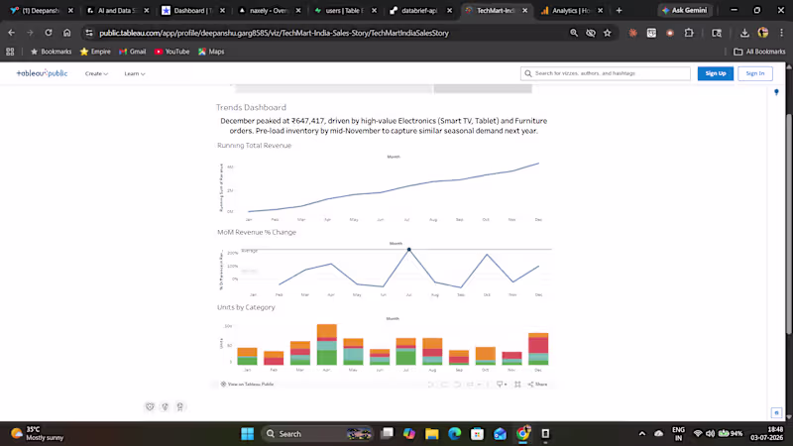Open the All Bookmarks folder
This screenshot has width=793, height=446.
[759, 52]
